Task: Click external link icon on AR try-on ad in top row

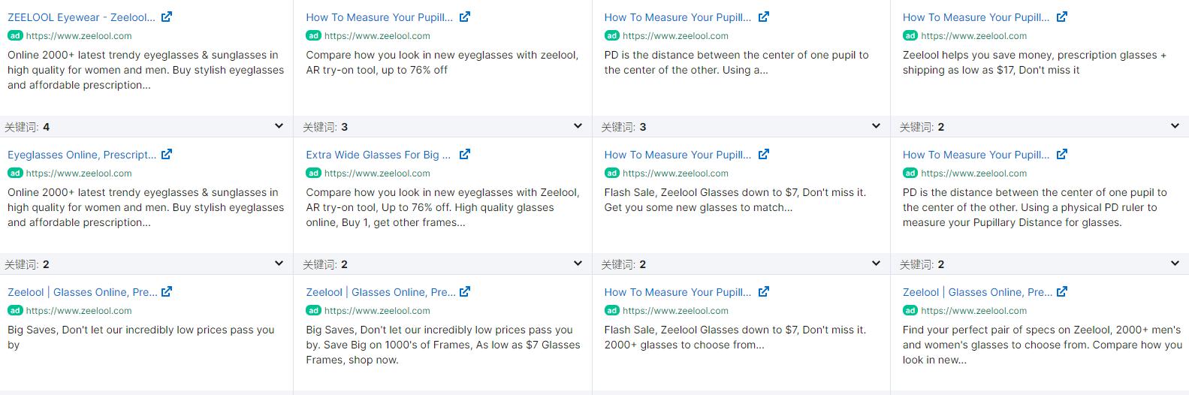Action: (465, 17)
